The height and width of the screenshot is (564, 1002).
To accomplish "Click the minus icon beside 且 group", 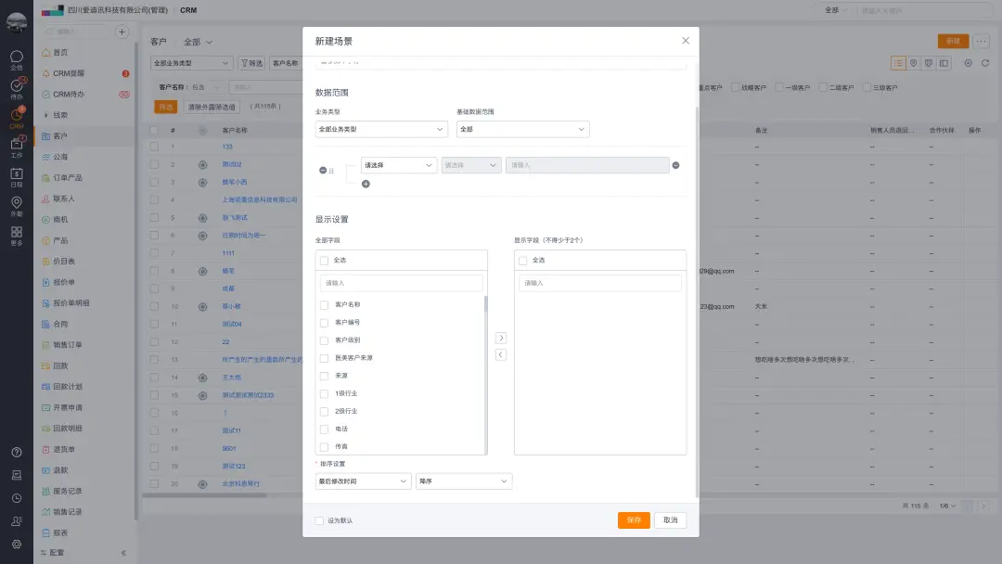I will point(323,171).
